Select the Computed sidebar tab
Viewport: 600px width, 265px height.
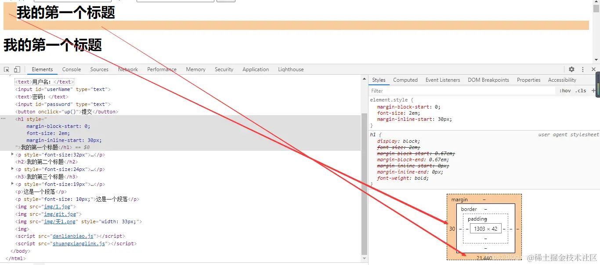(405, 80)
